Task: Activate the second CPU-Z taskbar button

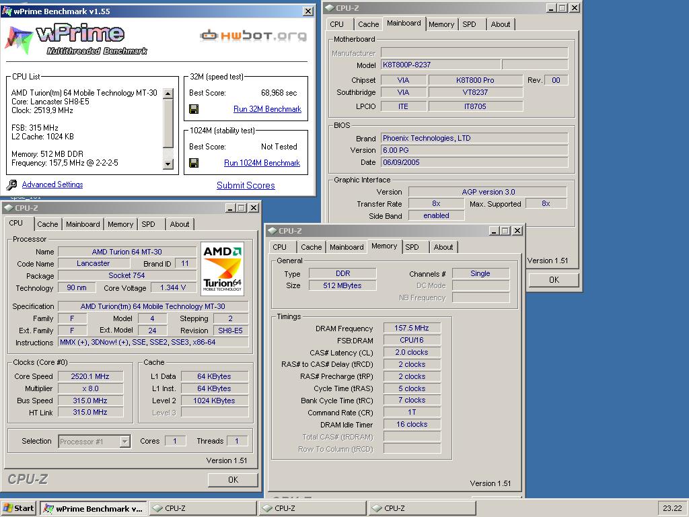Action: [313, 508]
